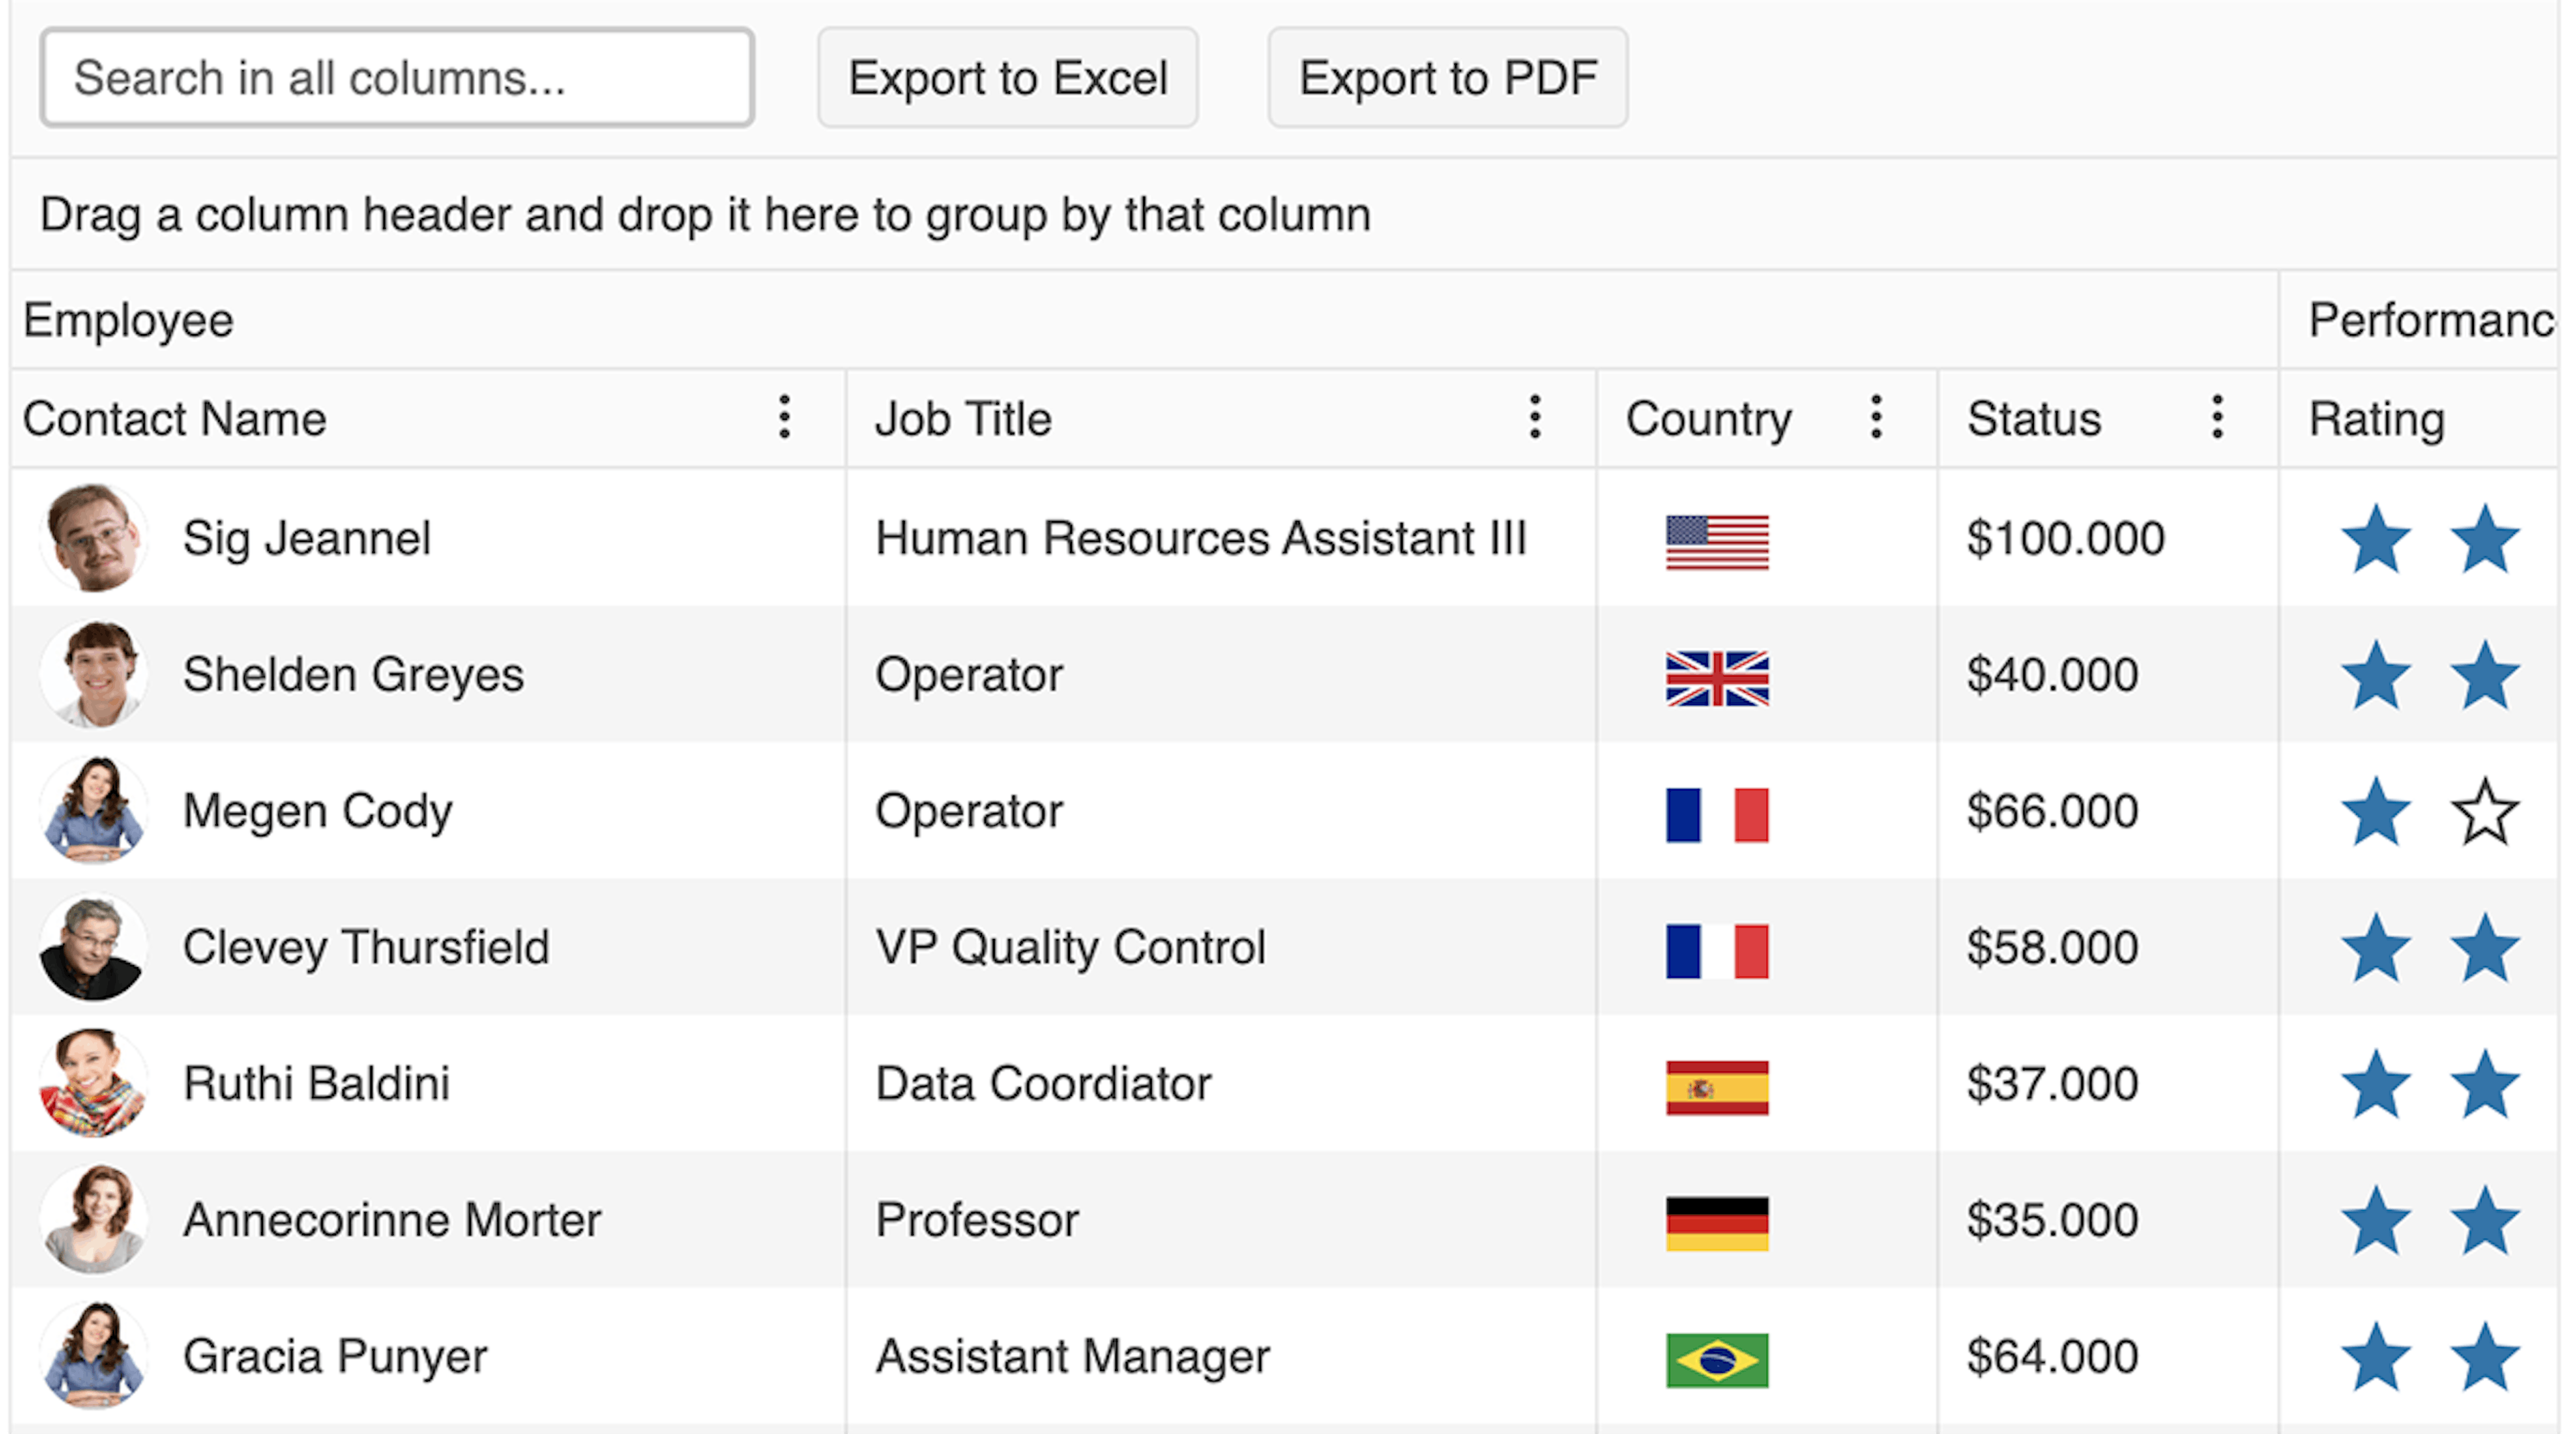The width and height of the screenshot is (2576, 1434).
Task: Click first rating star for Sig Jeannel
Action: click(x=2376, y=539)
